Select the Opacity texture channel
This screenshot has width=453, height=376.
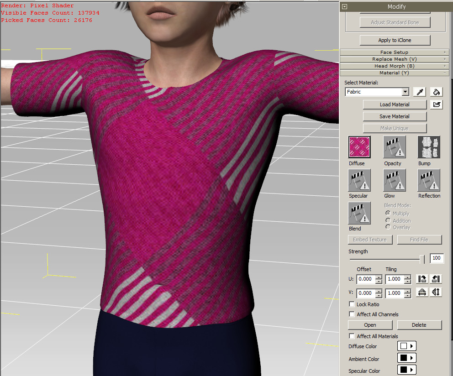click(x=395, y=147)
